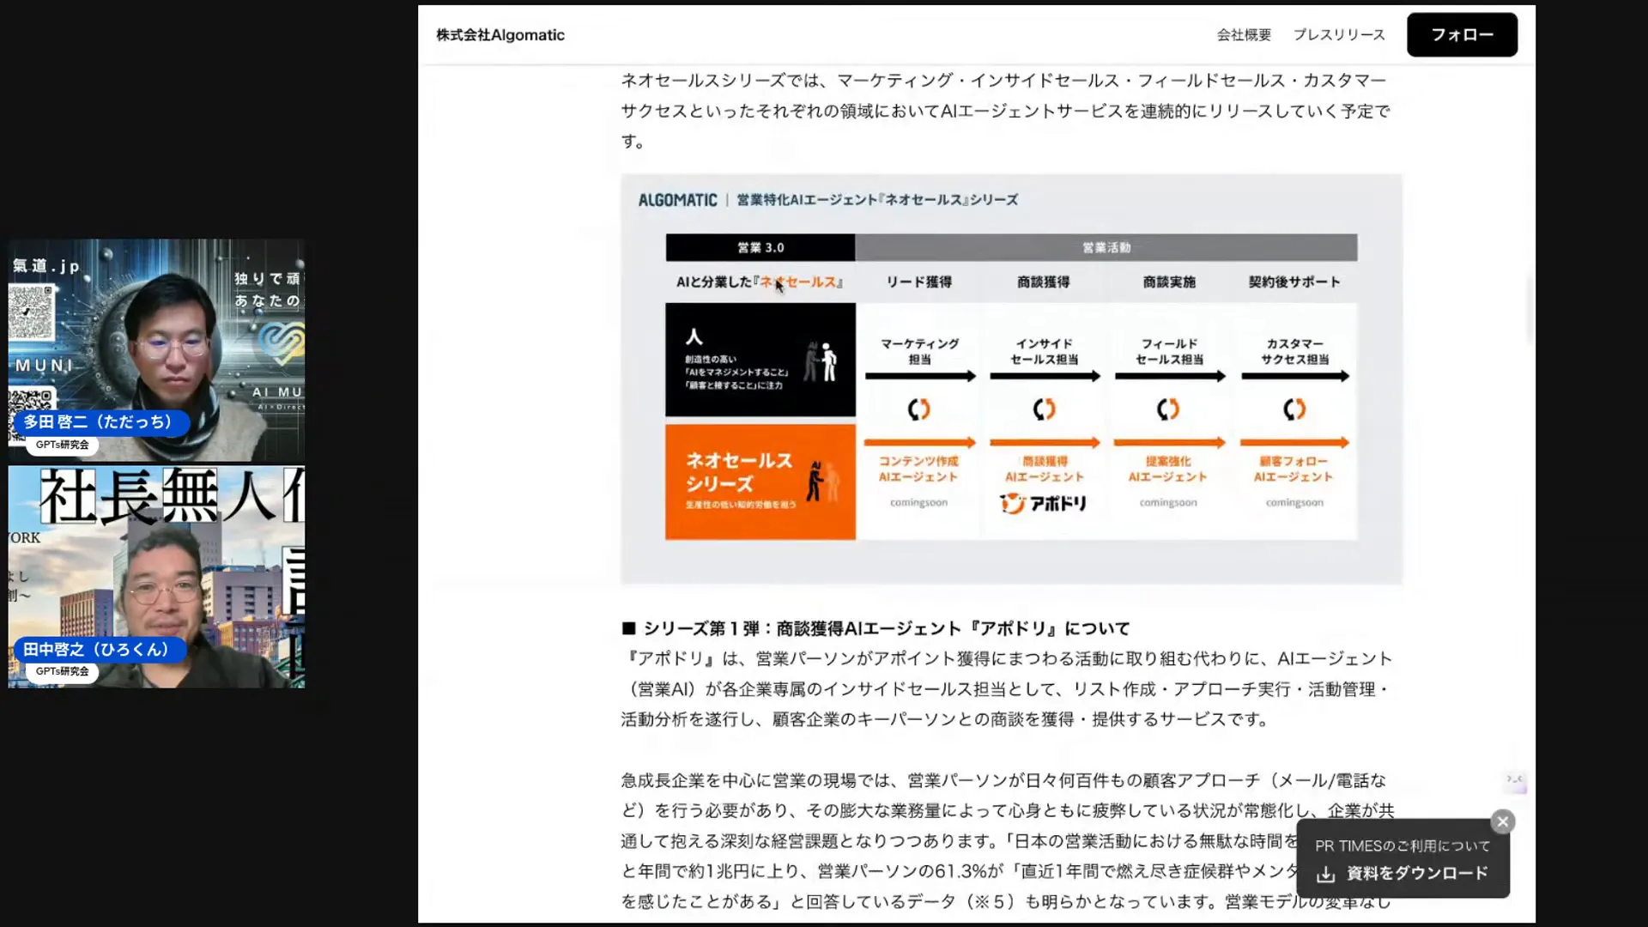Viewport: 1648px width, 927px height.
Task: Click the 営業活動 header bar
Action: click(x=1106, y=247)
